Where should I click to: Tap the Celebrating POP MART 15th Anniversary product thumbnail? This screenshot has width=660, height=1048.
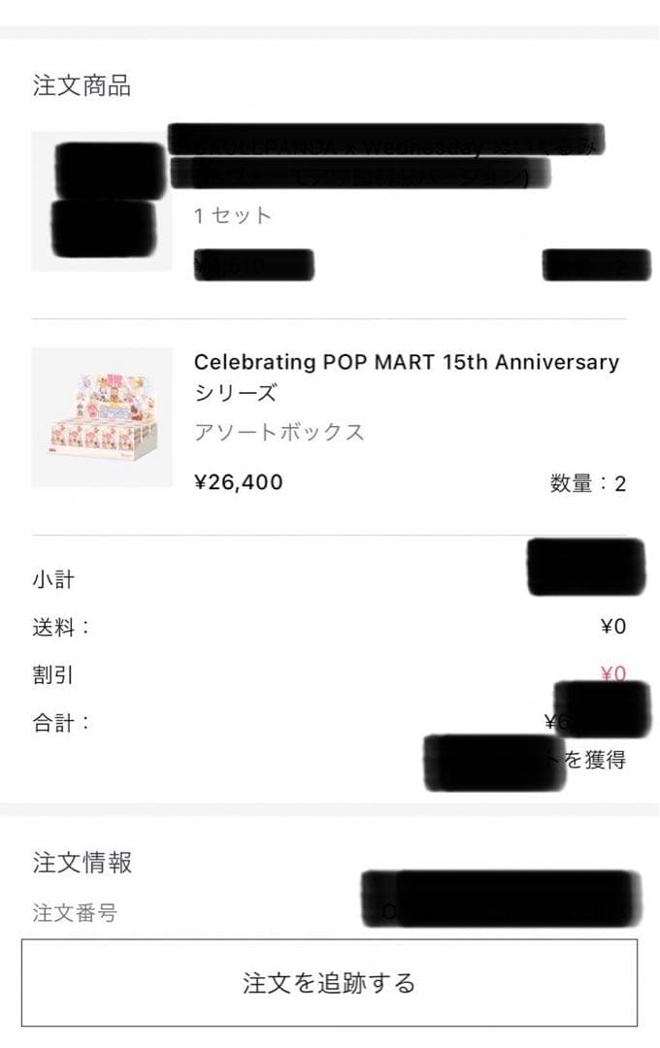click(x=102, y=417)
